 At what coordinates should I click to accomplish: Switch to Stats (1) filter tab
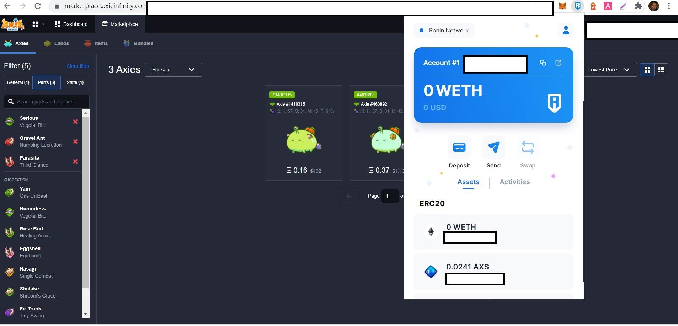click(x=75, y=82)
